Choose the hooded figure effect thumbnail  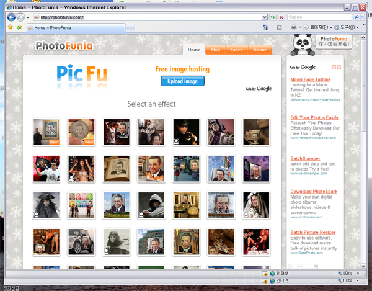(x=151, y=205)
